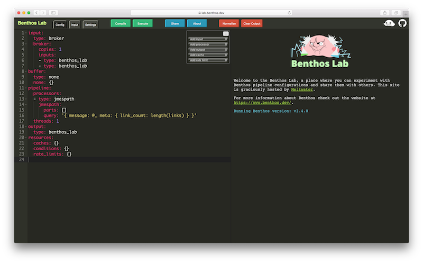
Task: Click the blue Share button
Action: 175,23
